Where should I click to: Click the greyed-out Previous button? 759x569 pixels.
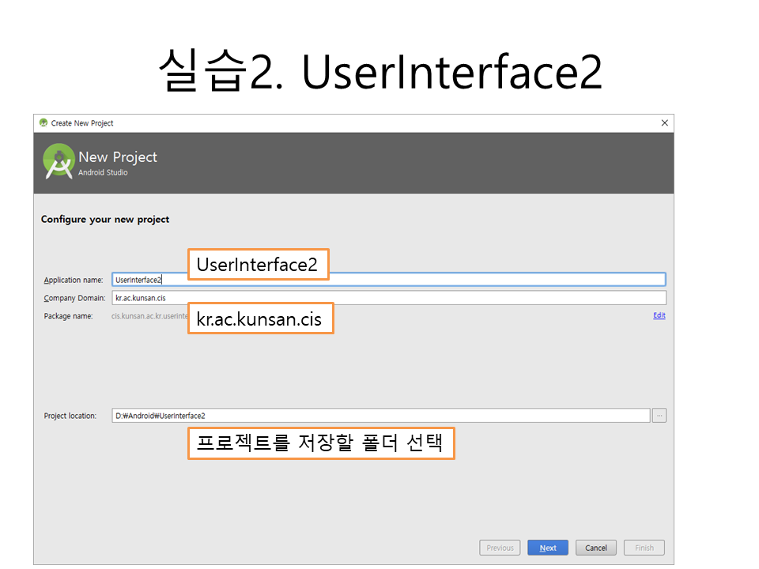click(500, 548)
